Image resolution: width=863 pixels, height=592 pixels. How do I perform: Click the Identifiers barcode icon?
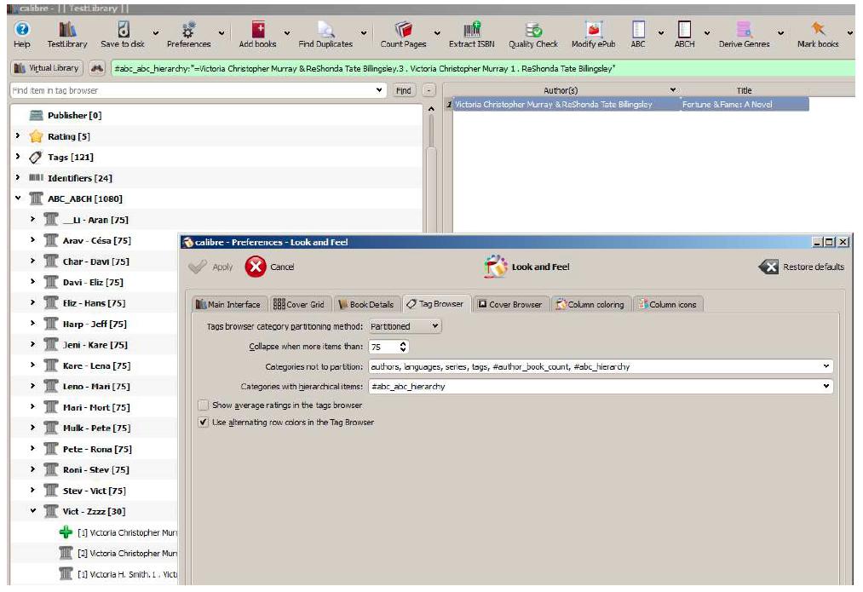pos(37,178)
